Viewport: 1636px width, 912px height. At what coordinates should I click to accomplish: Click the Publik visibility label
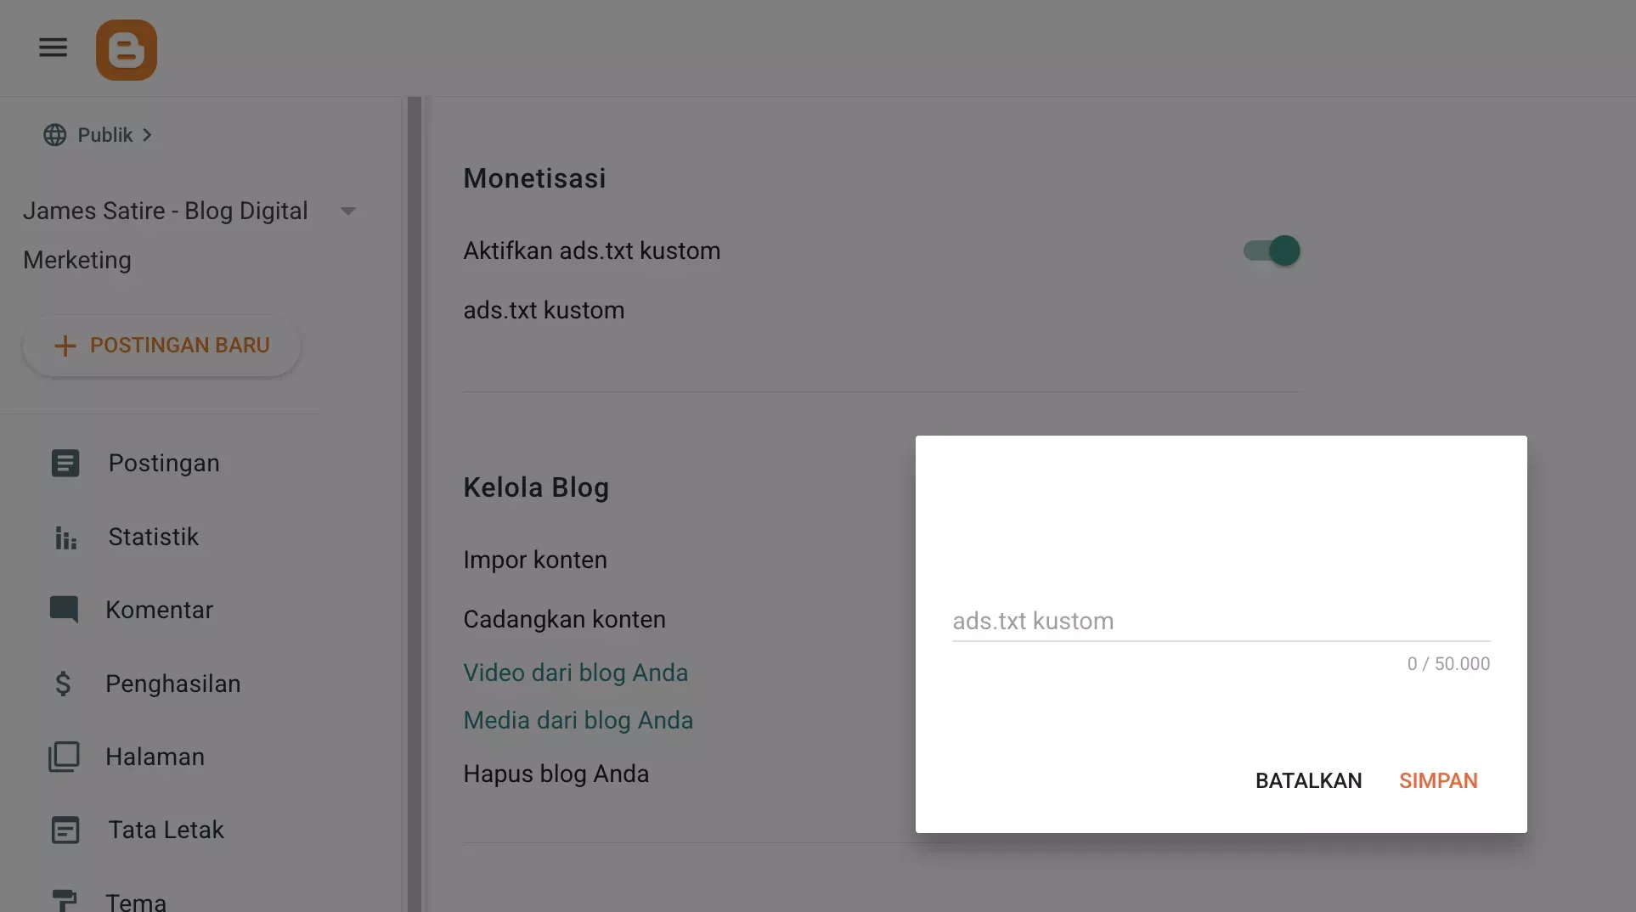[x=105, y=135]
